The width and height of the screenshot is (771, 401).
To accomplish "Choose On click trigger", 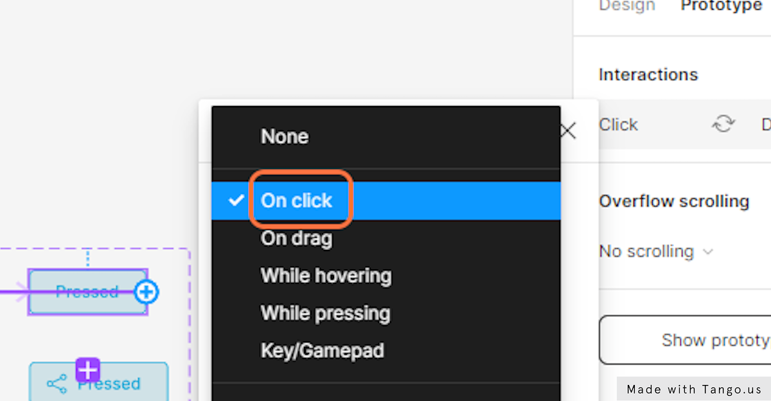I will 385,201.
